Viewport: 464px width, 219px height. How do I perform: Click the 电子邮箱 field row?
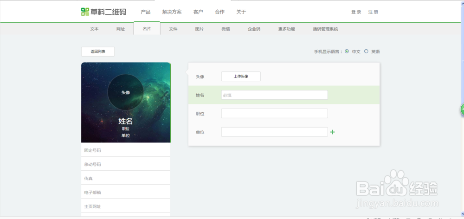(126, 192)
